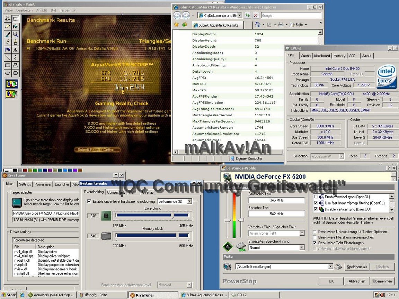Viewport: 399px width, 299px height.
Task: Expand the (Aktuelle Einstellungen) profile dropdown
Action: pos(330,266)
